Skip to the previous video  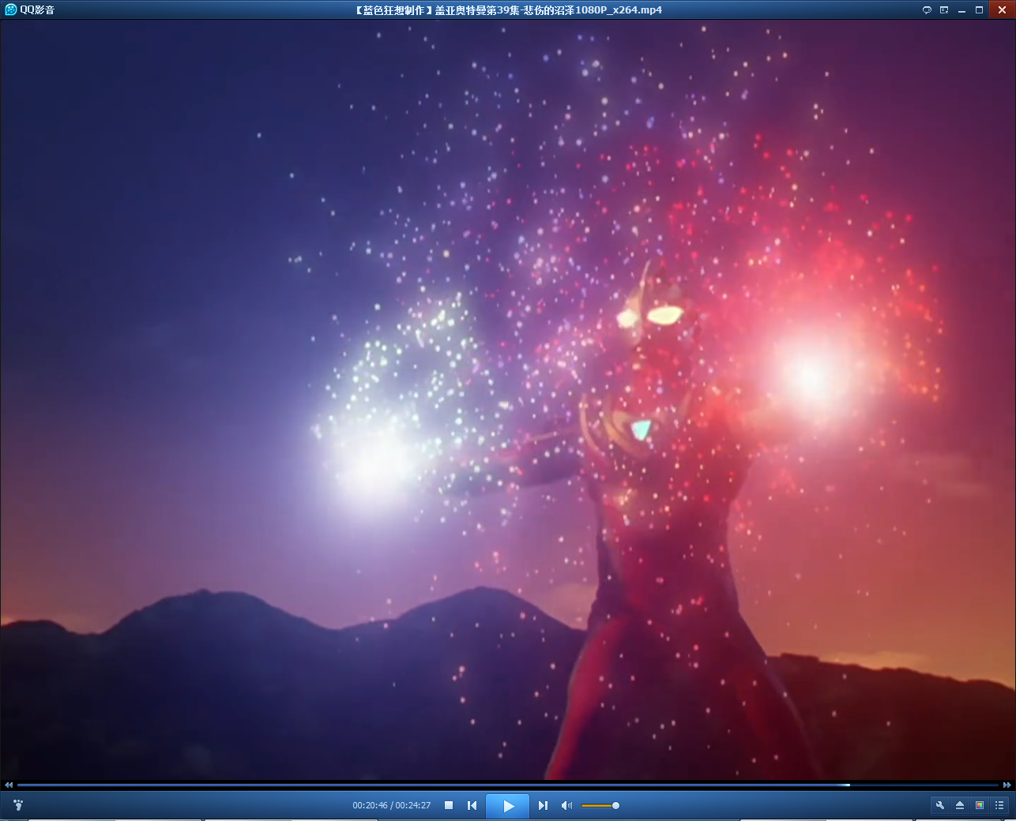pos(472,805)
